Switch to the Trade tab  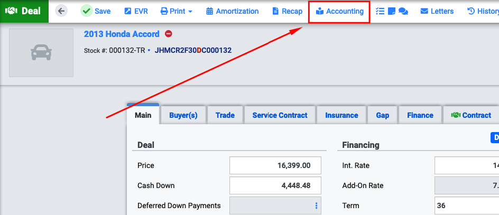click(x=225, y=115)
